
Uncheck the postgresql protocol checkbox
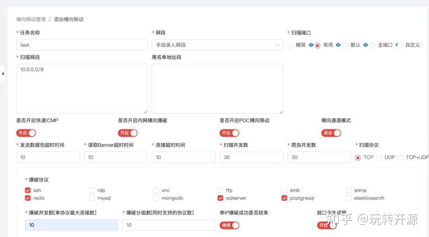pyautogui.click(x=284, y=198)
